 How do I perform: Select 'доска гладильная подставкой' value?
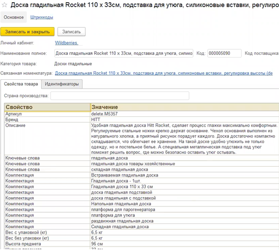184,192
